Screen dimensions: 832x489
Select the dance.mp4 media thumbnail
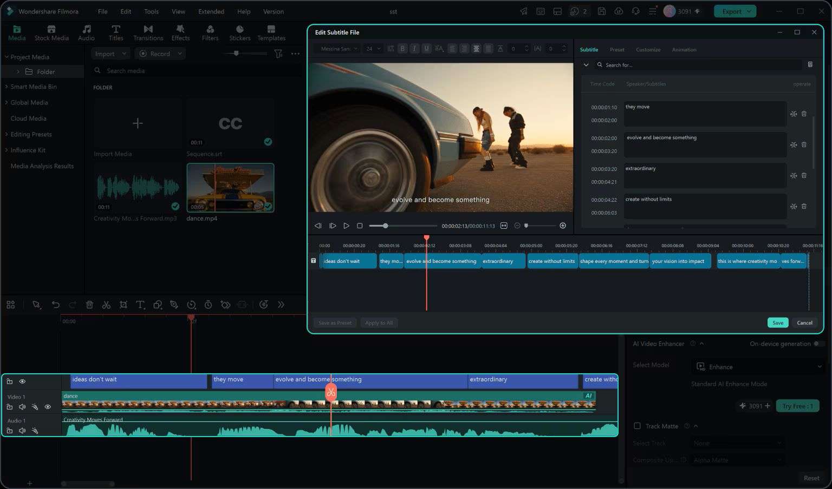pyautogui.click(x=230, y=188)
